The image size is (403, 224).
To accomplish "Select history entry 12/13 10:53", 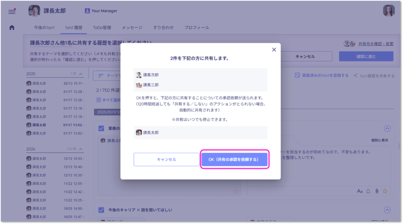I will tap(55, 158).
